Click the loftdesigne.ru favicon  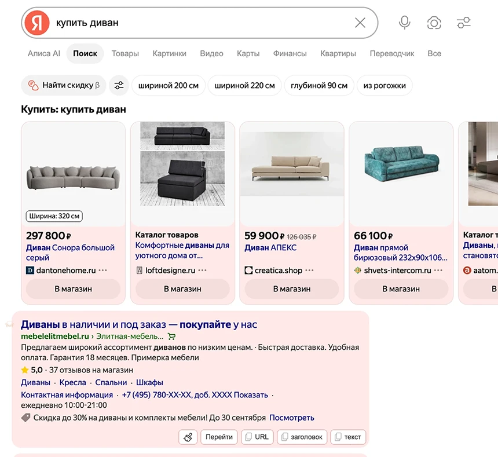click(x=139, y=270)
